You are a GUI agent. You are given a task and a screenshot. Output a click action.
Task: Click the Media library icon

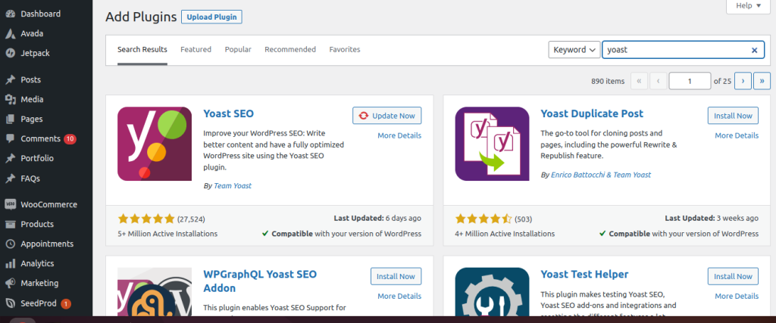(x=10, y=99)
